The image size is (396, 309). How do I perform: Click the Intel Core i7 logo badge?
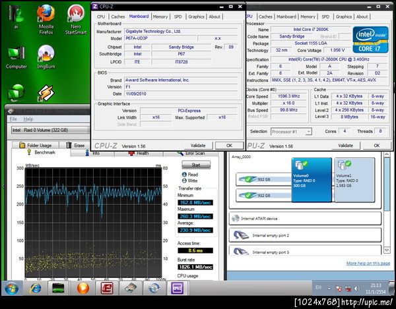[370, 40]
